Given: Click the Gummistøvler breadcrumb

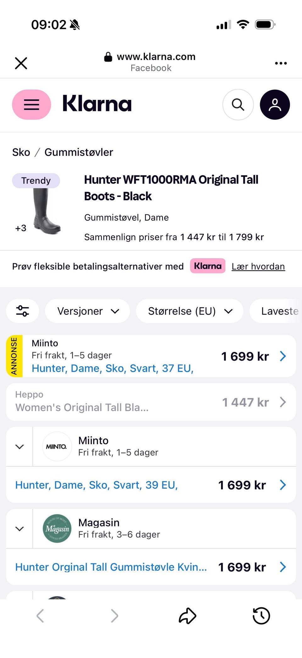Looking at the screenshot, I should [x=79, y=152].
